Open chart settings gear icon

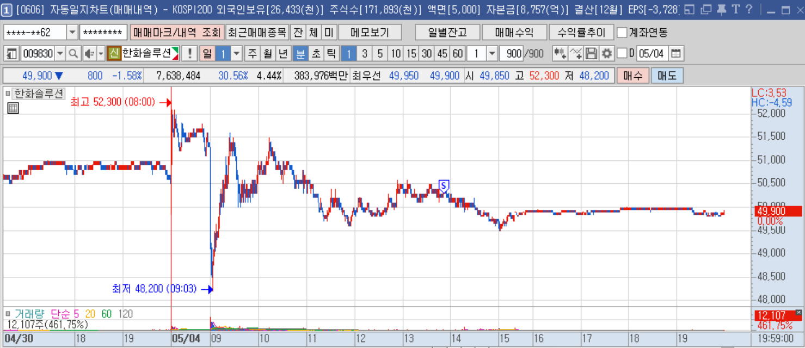tap(606, 54)
